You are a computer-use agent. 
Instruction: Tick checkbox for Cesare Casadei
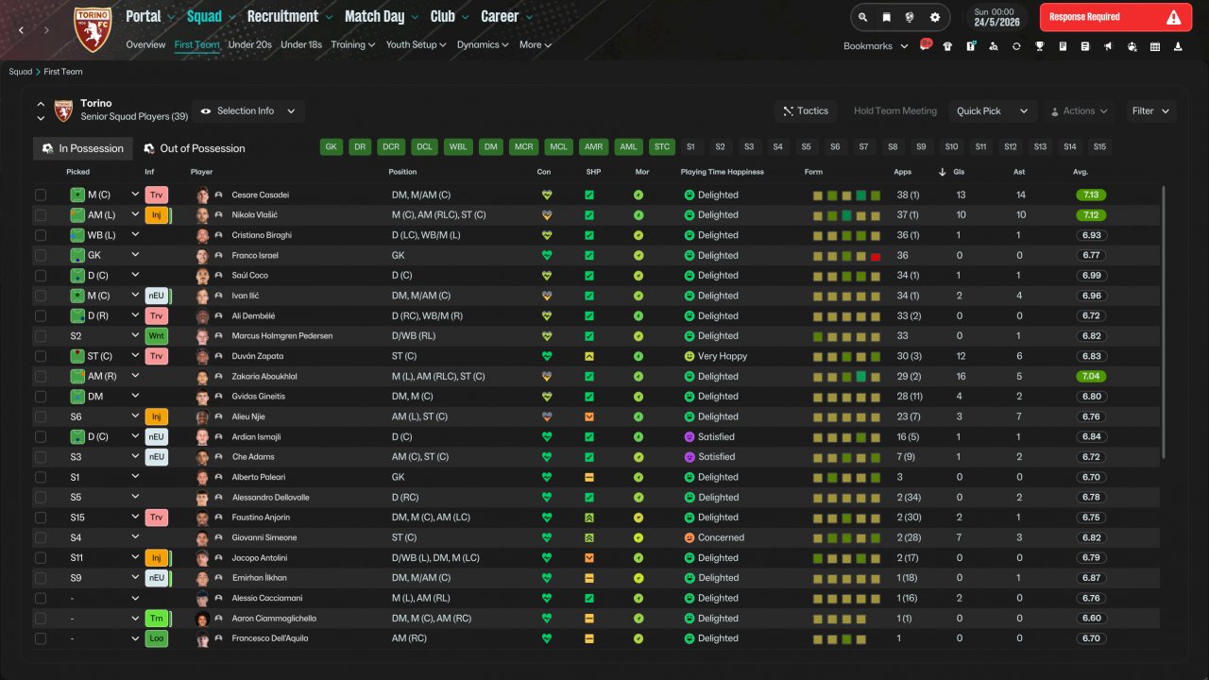(x=41, y=195)
